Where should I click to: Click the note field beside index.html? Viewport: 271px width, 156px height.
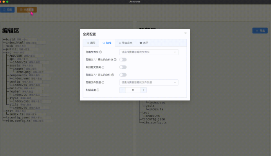35,43
